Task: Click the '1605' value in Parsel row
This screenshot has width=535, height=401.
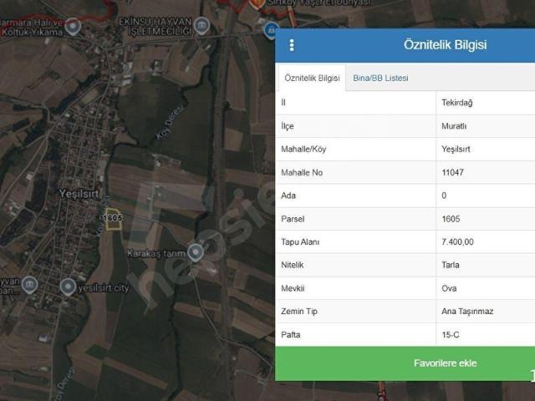Action: click(451, 219)
